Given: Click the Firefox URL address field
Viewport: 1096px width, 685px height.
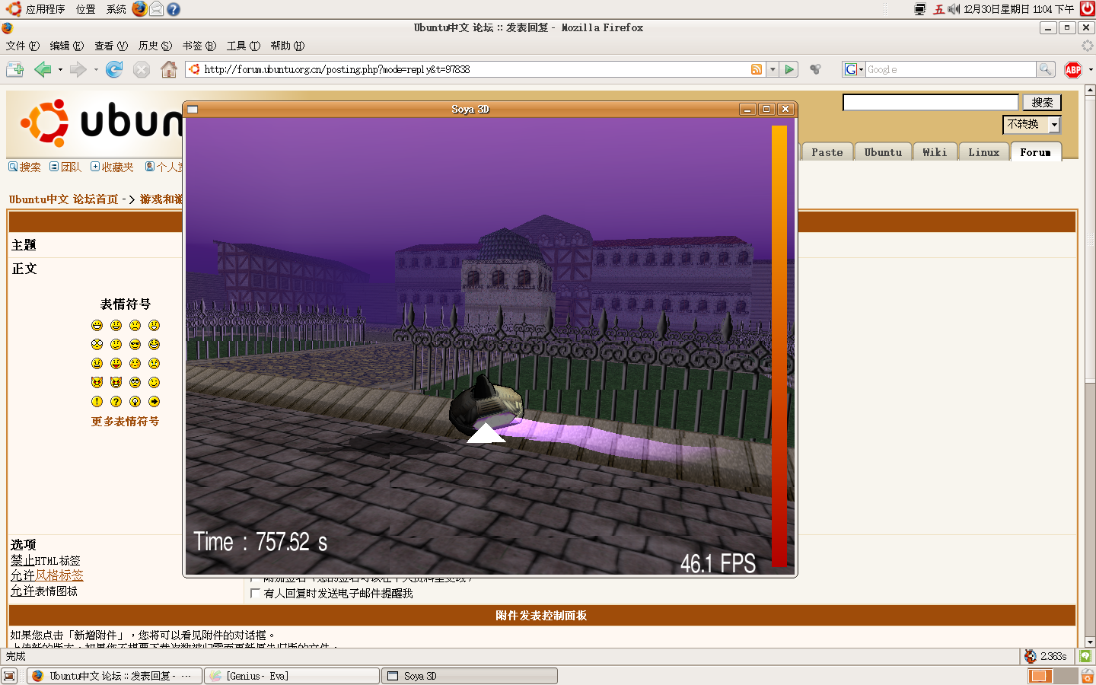Looking at the screenshot, I should (476, 69).
